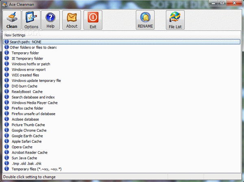Click the Clean toolbar button
Viewport: 244px width, 182px height.
coord(12,20)
